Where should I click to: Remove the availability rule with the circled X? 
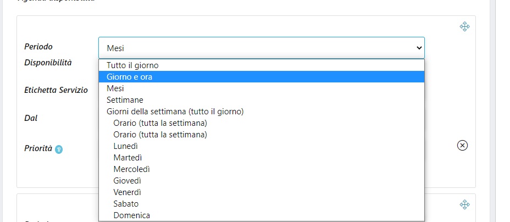coord(463,145)
